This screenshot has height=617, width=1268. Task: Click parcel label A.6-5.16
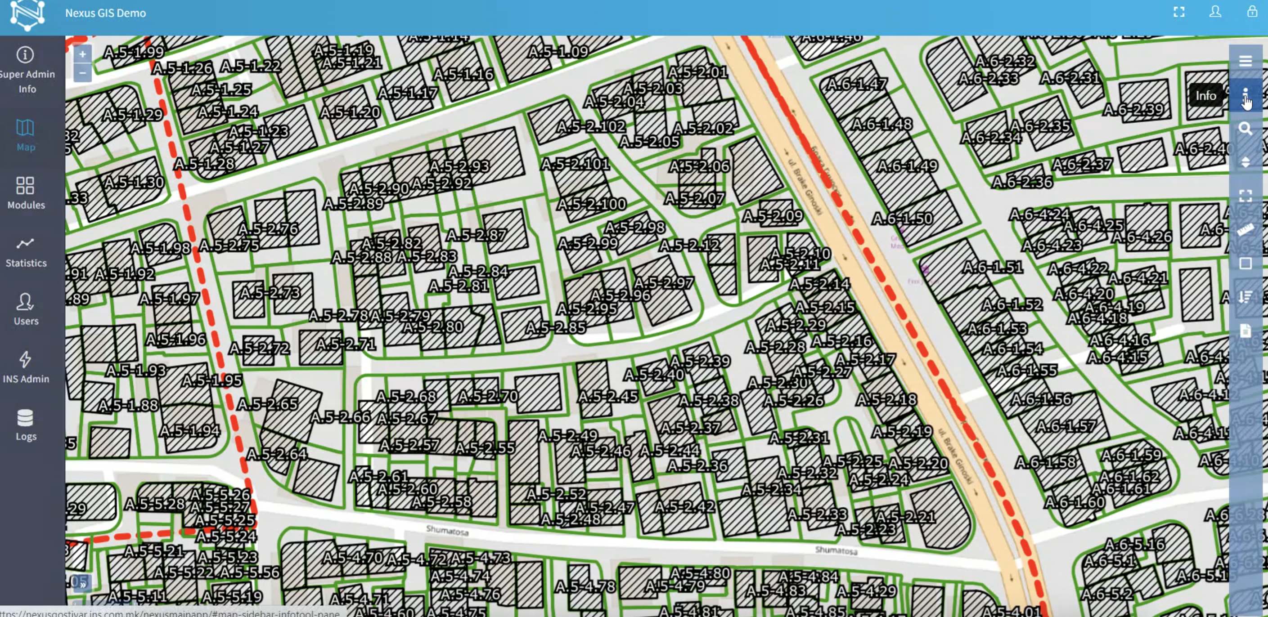(x=1135, y=544)
